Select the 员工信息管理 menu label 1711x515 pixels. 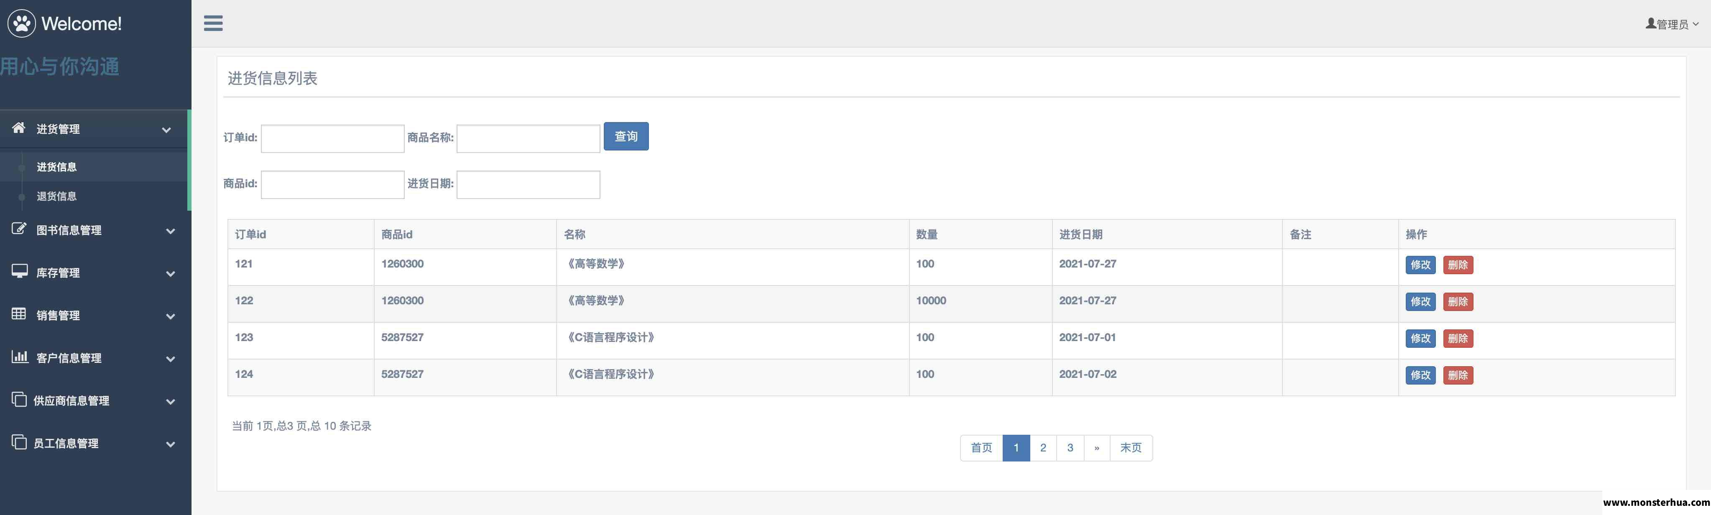tap(66, 443)
